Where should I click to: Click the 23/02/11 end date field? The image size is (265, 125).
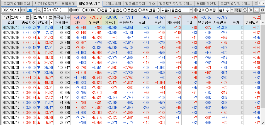pos(41,17)
